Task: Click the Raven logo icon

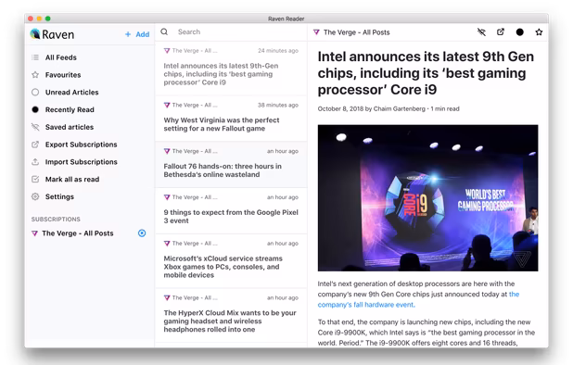Action: tap(35, 34)
